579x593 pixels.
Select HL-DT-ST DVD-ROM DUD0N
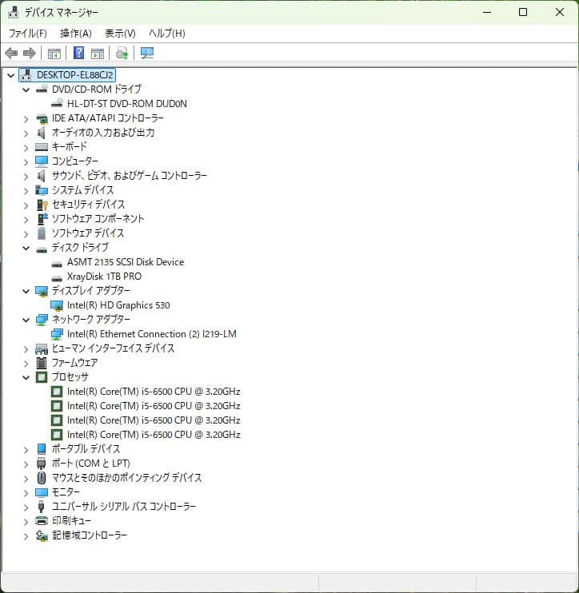127,104
